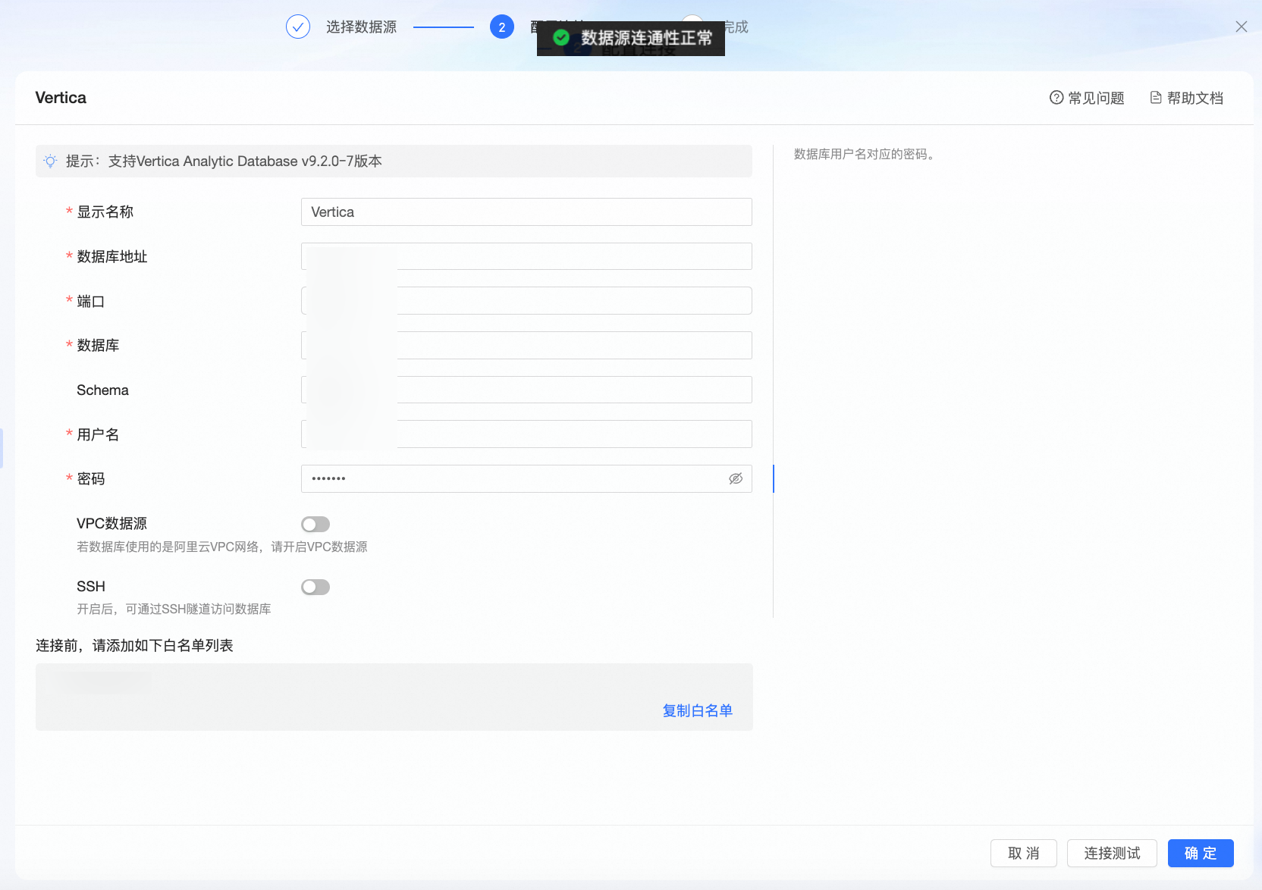Viewport: 1262px width, 890px height.
Task: Click the Schema field label
Action: point(102,390)
